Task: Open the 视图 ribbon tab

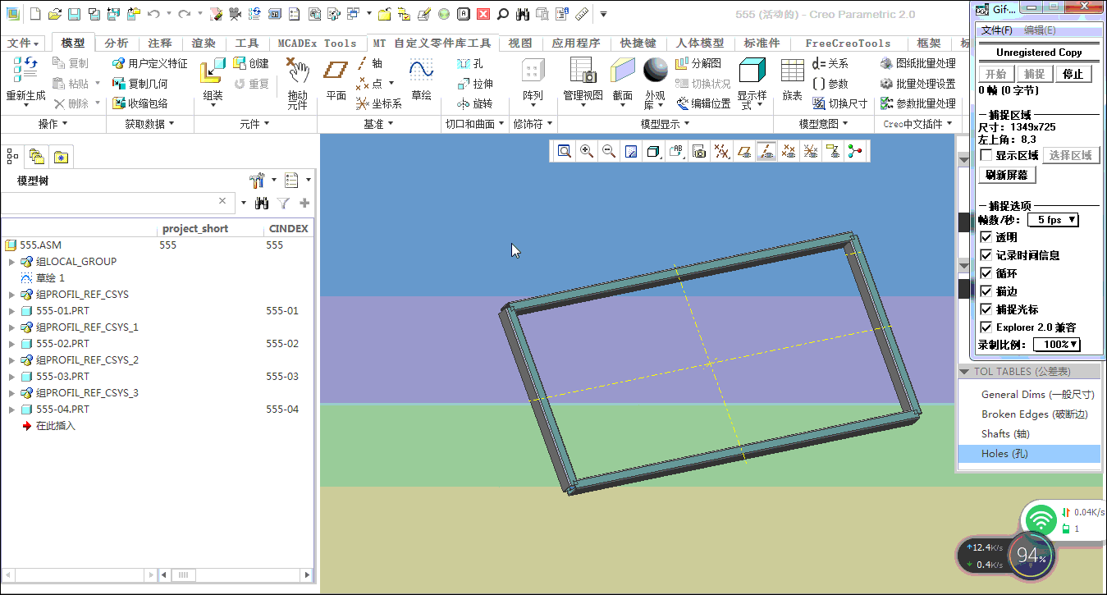Action: [x=519, y=43]
